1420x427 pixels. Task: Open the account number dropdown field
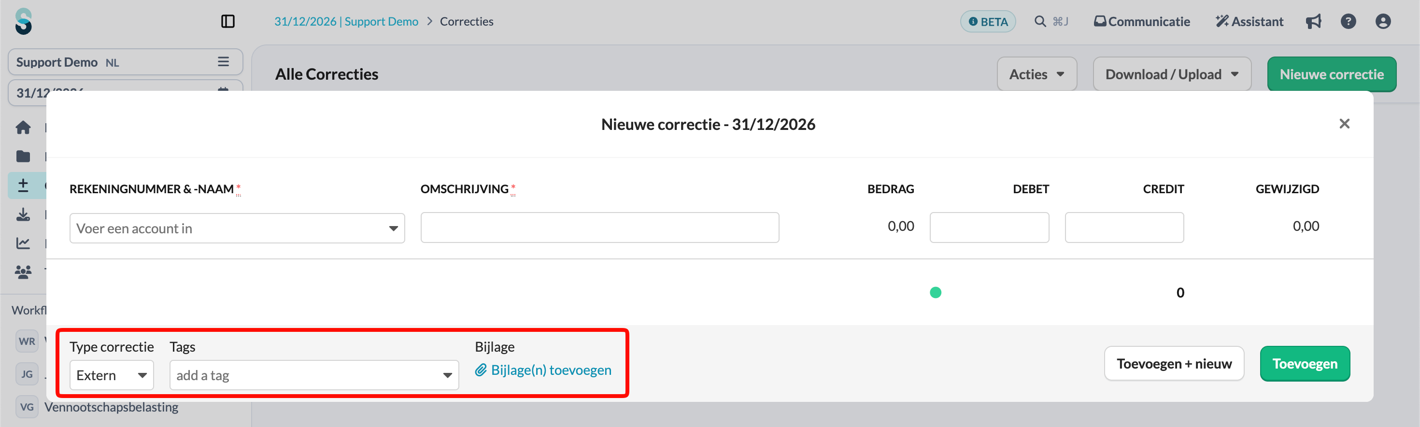click(x=237, y=228)
